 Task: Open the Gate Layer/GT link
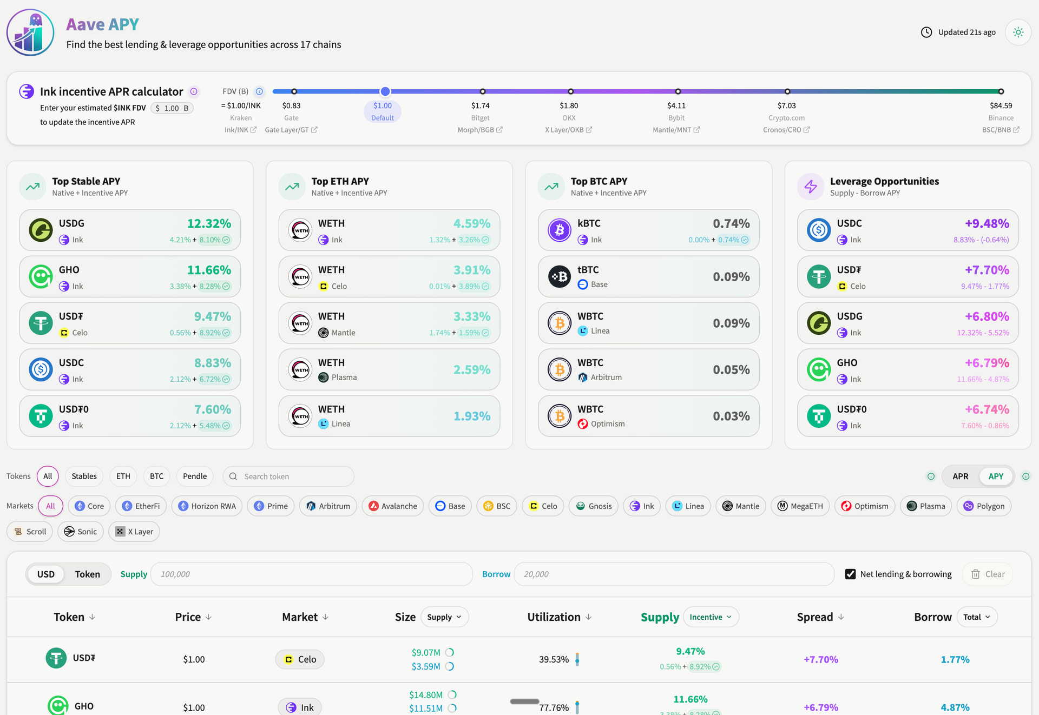click(291, 130)
